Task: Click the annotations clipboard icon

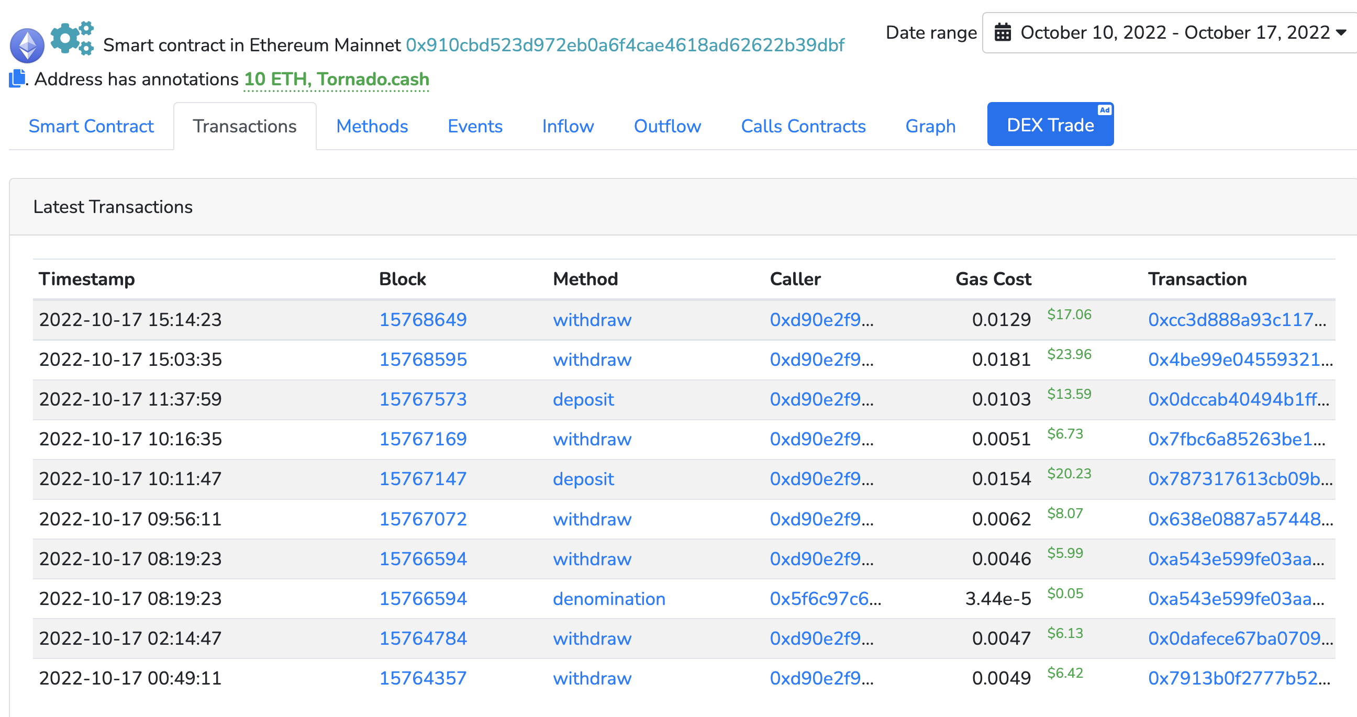Action: click(17, 79)
